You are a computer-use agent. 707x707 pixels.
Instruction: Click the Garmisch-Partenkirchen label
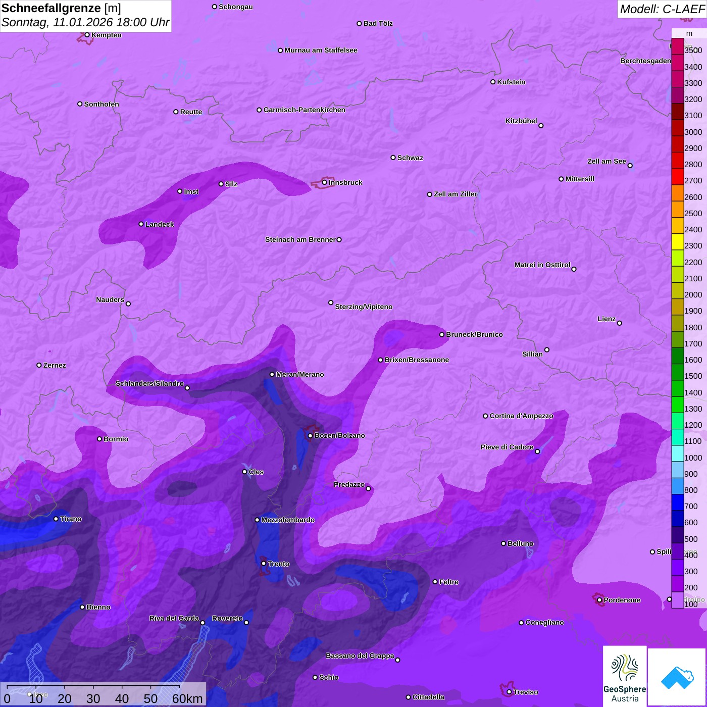click(x=305, y=110)
